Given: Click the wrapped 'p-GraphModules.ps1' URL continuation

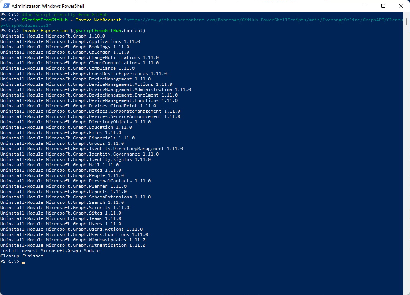Looking at the screenshot, I should coord(26,25).
